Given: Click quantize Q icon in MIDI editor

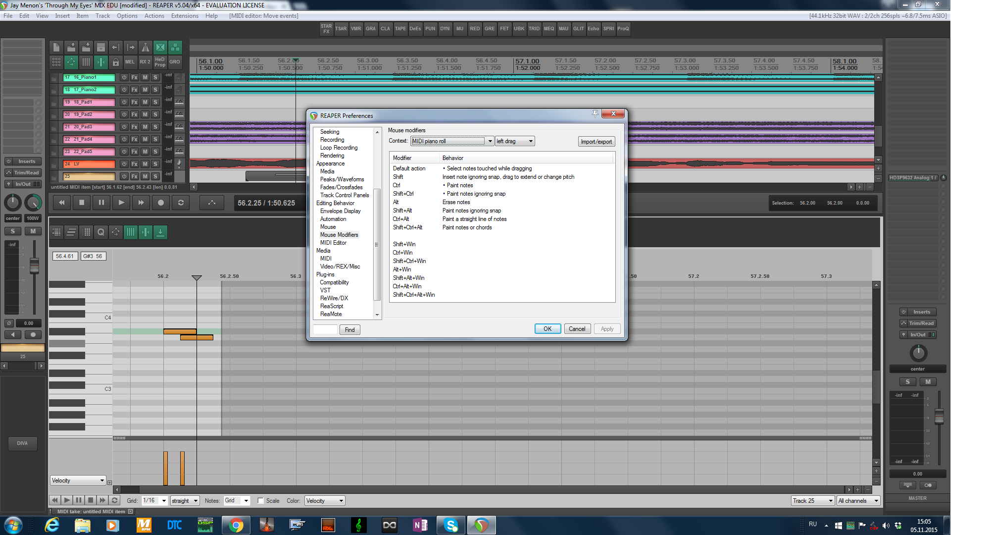Looking at the screenshot, I should (x=101, y=232).
